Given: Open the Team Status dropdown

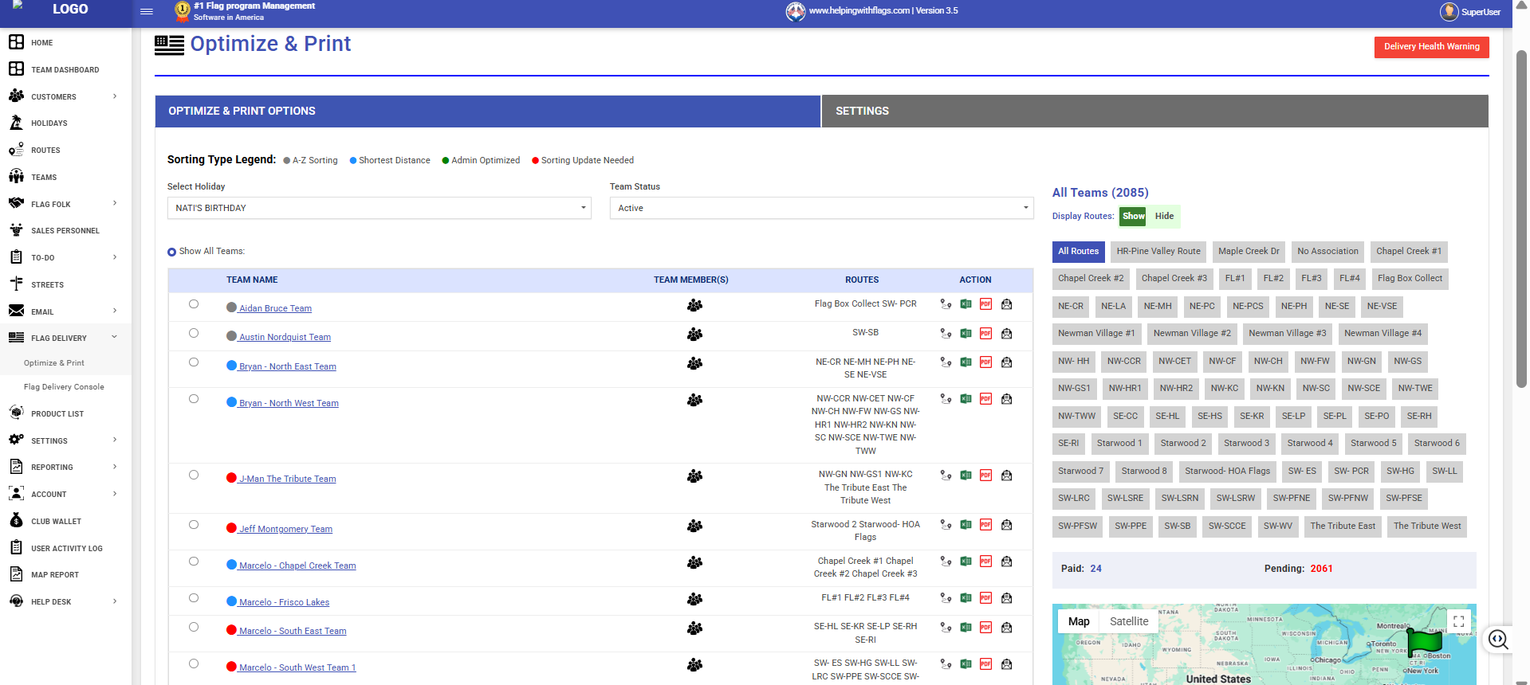Looking at the screenshot, I should (x=821, y=208).
